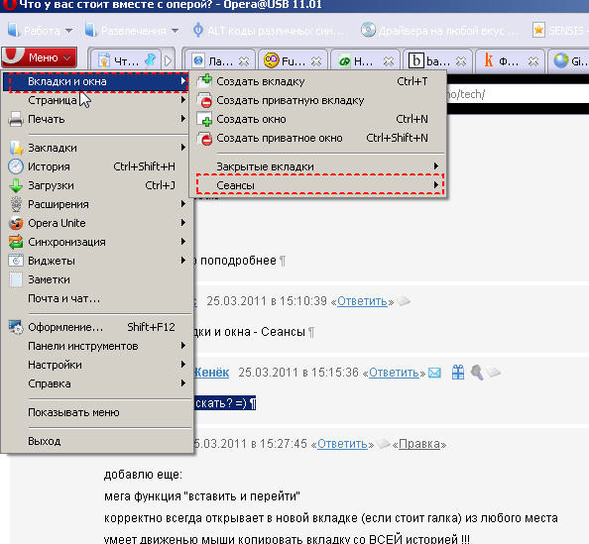The image size is (589, 544).
Task: Click Создать приватное окно icon
Action: tap(205, 138)
